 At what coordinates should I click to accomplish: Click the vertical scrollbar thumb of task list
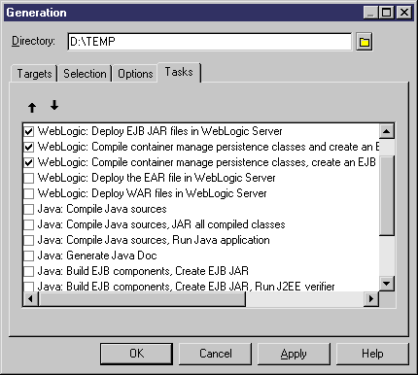(386, 195)
